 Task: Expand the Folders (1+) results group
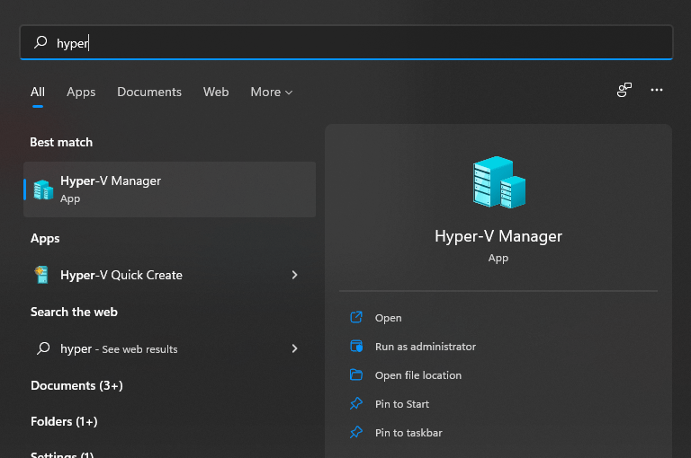pos(64,421)
